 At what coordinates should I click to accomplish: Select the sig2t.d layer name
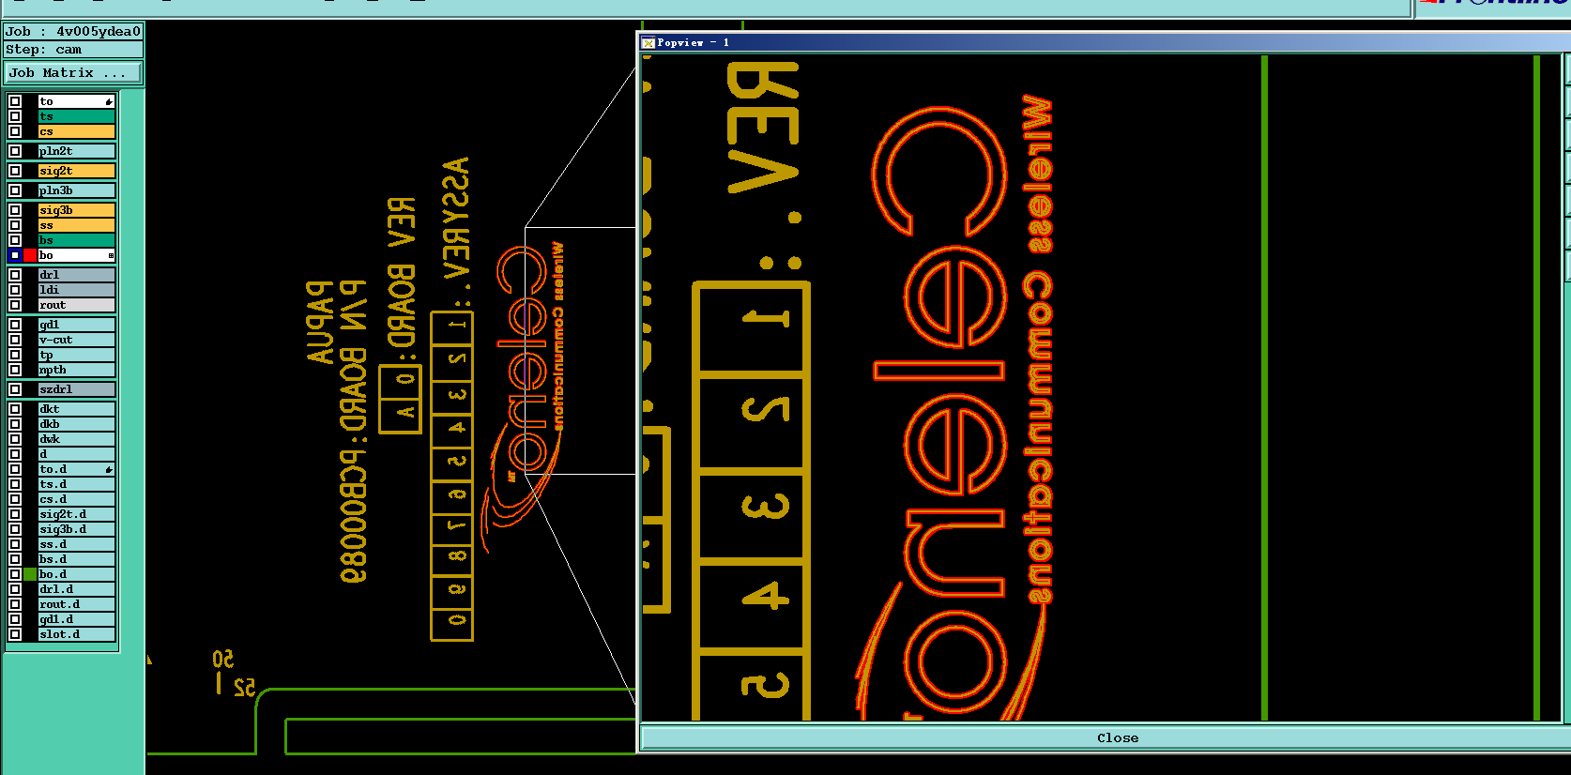point(76,514)
